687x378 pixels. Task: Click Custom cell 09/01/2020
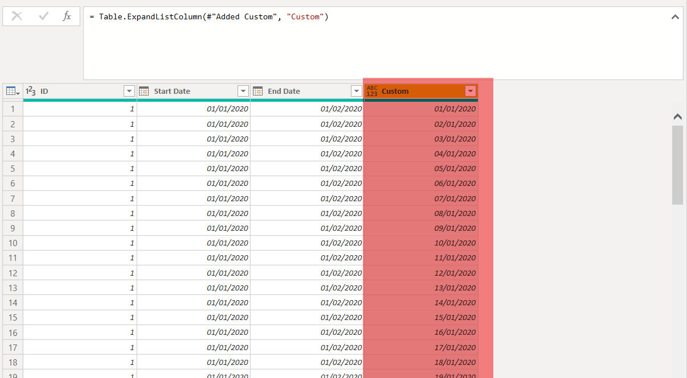[421, 228]
